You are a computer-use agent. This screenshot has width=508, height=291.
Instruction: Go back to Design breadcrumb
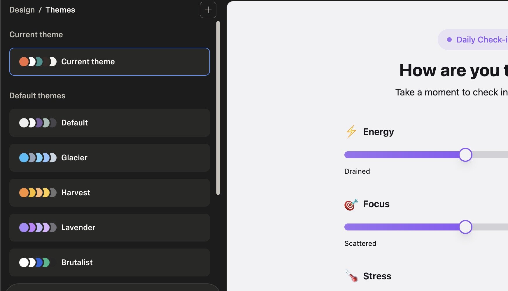coord(22,10)
